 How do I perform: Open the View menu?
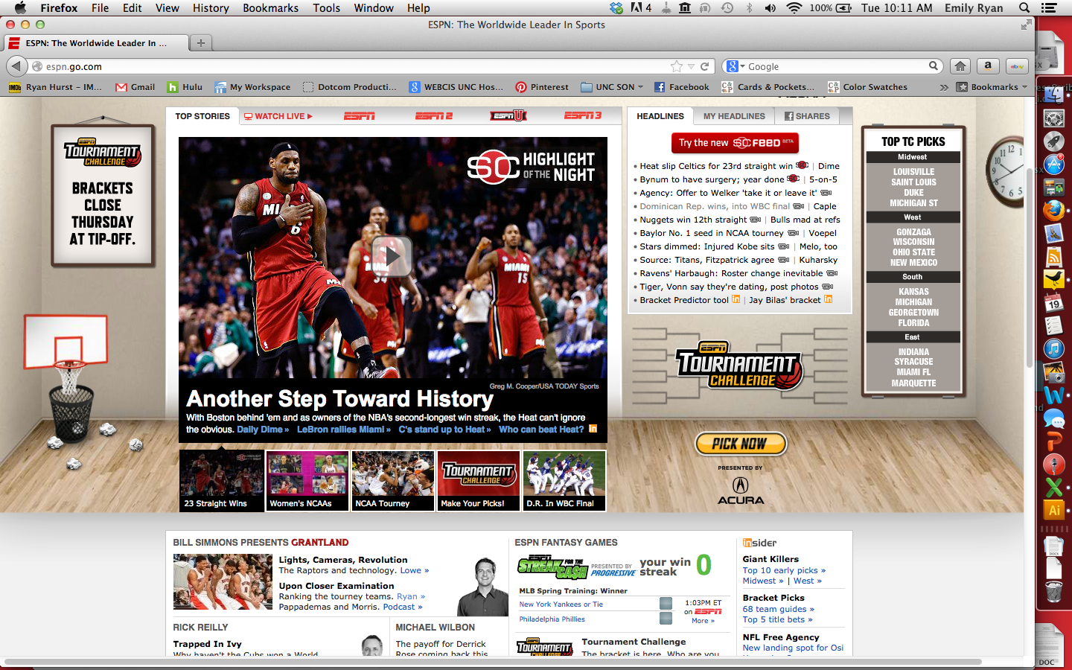pyautogui.click(x=167, y=7)
